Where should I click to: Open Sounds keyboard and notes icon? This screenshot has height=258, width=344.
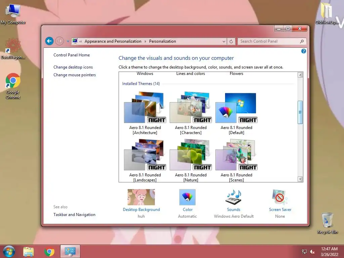click(x=234, y=197)
